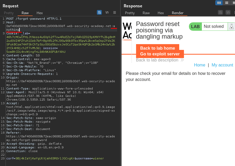235x166 pixels.
Task: Click the csrf token value in request body
Action: tap(45, 159)
